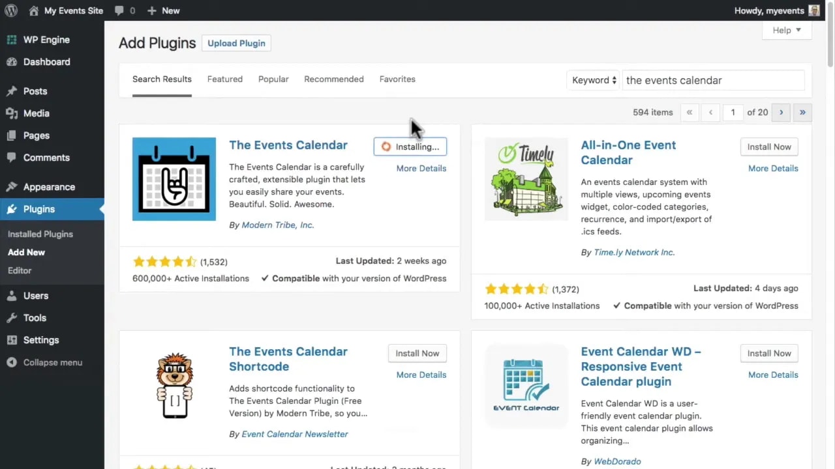The height and width of the screenshot is (469, 835).
Task: Open More Details for The Events Calendar Shortcode
Action: point(421,375)
